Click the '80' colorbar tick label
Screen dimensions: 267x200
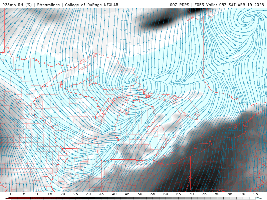click(x=217, y=194)
